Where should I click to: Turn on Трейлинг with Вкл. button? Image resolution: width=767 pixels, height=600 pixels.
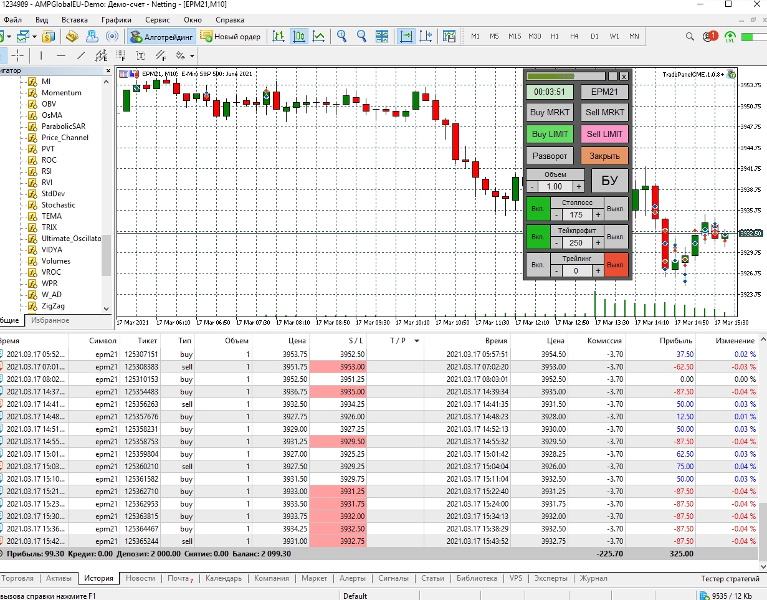[x=538, y=265]
